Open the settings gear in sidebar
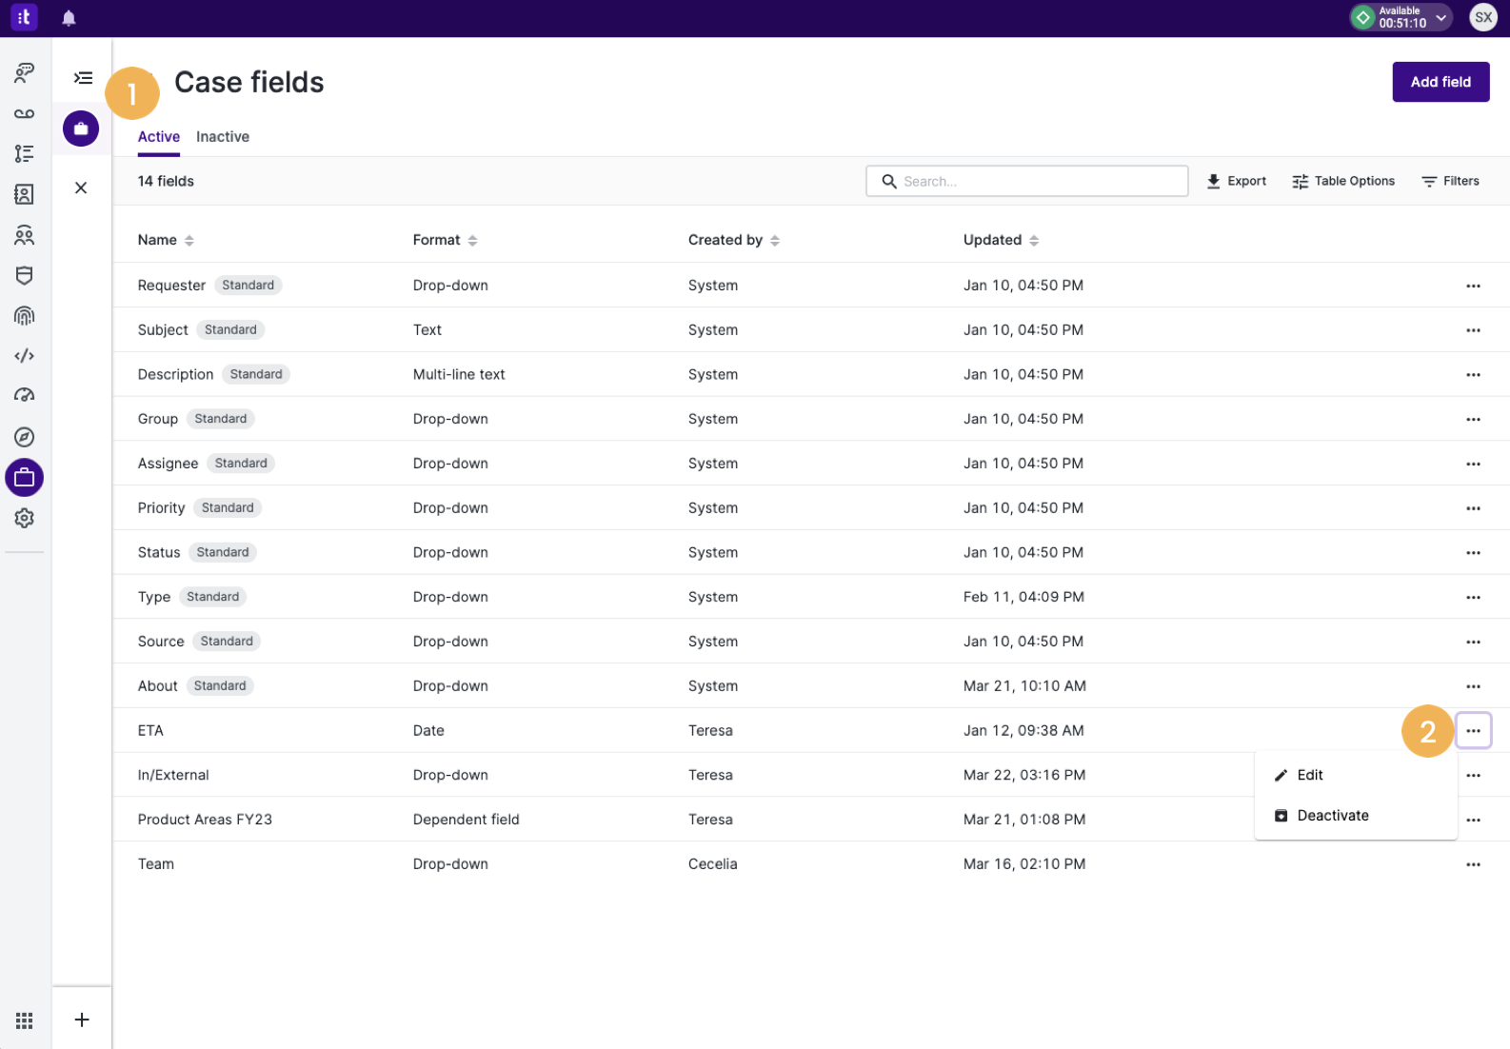This screenshot has width=1510, height=1049. click(x=25, y=518)
